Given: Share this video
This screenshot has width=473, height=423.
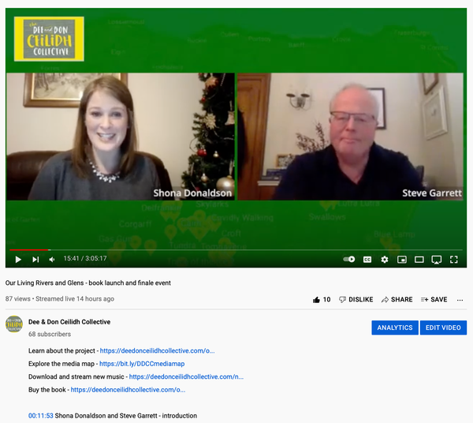Looking at the screenshot, I should pos(397,299).
